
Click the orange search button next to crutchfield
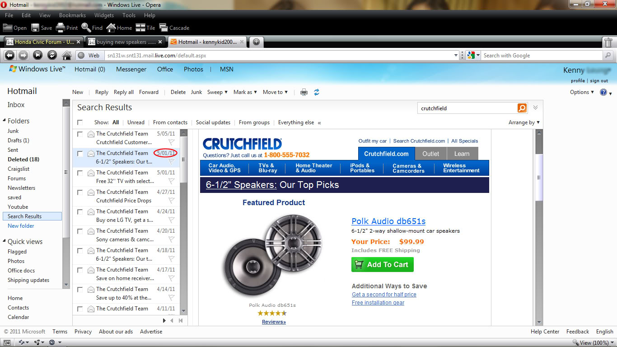(x=522, y=108)
